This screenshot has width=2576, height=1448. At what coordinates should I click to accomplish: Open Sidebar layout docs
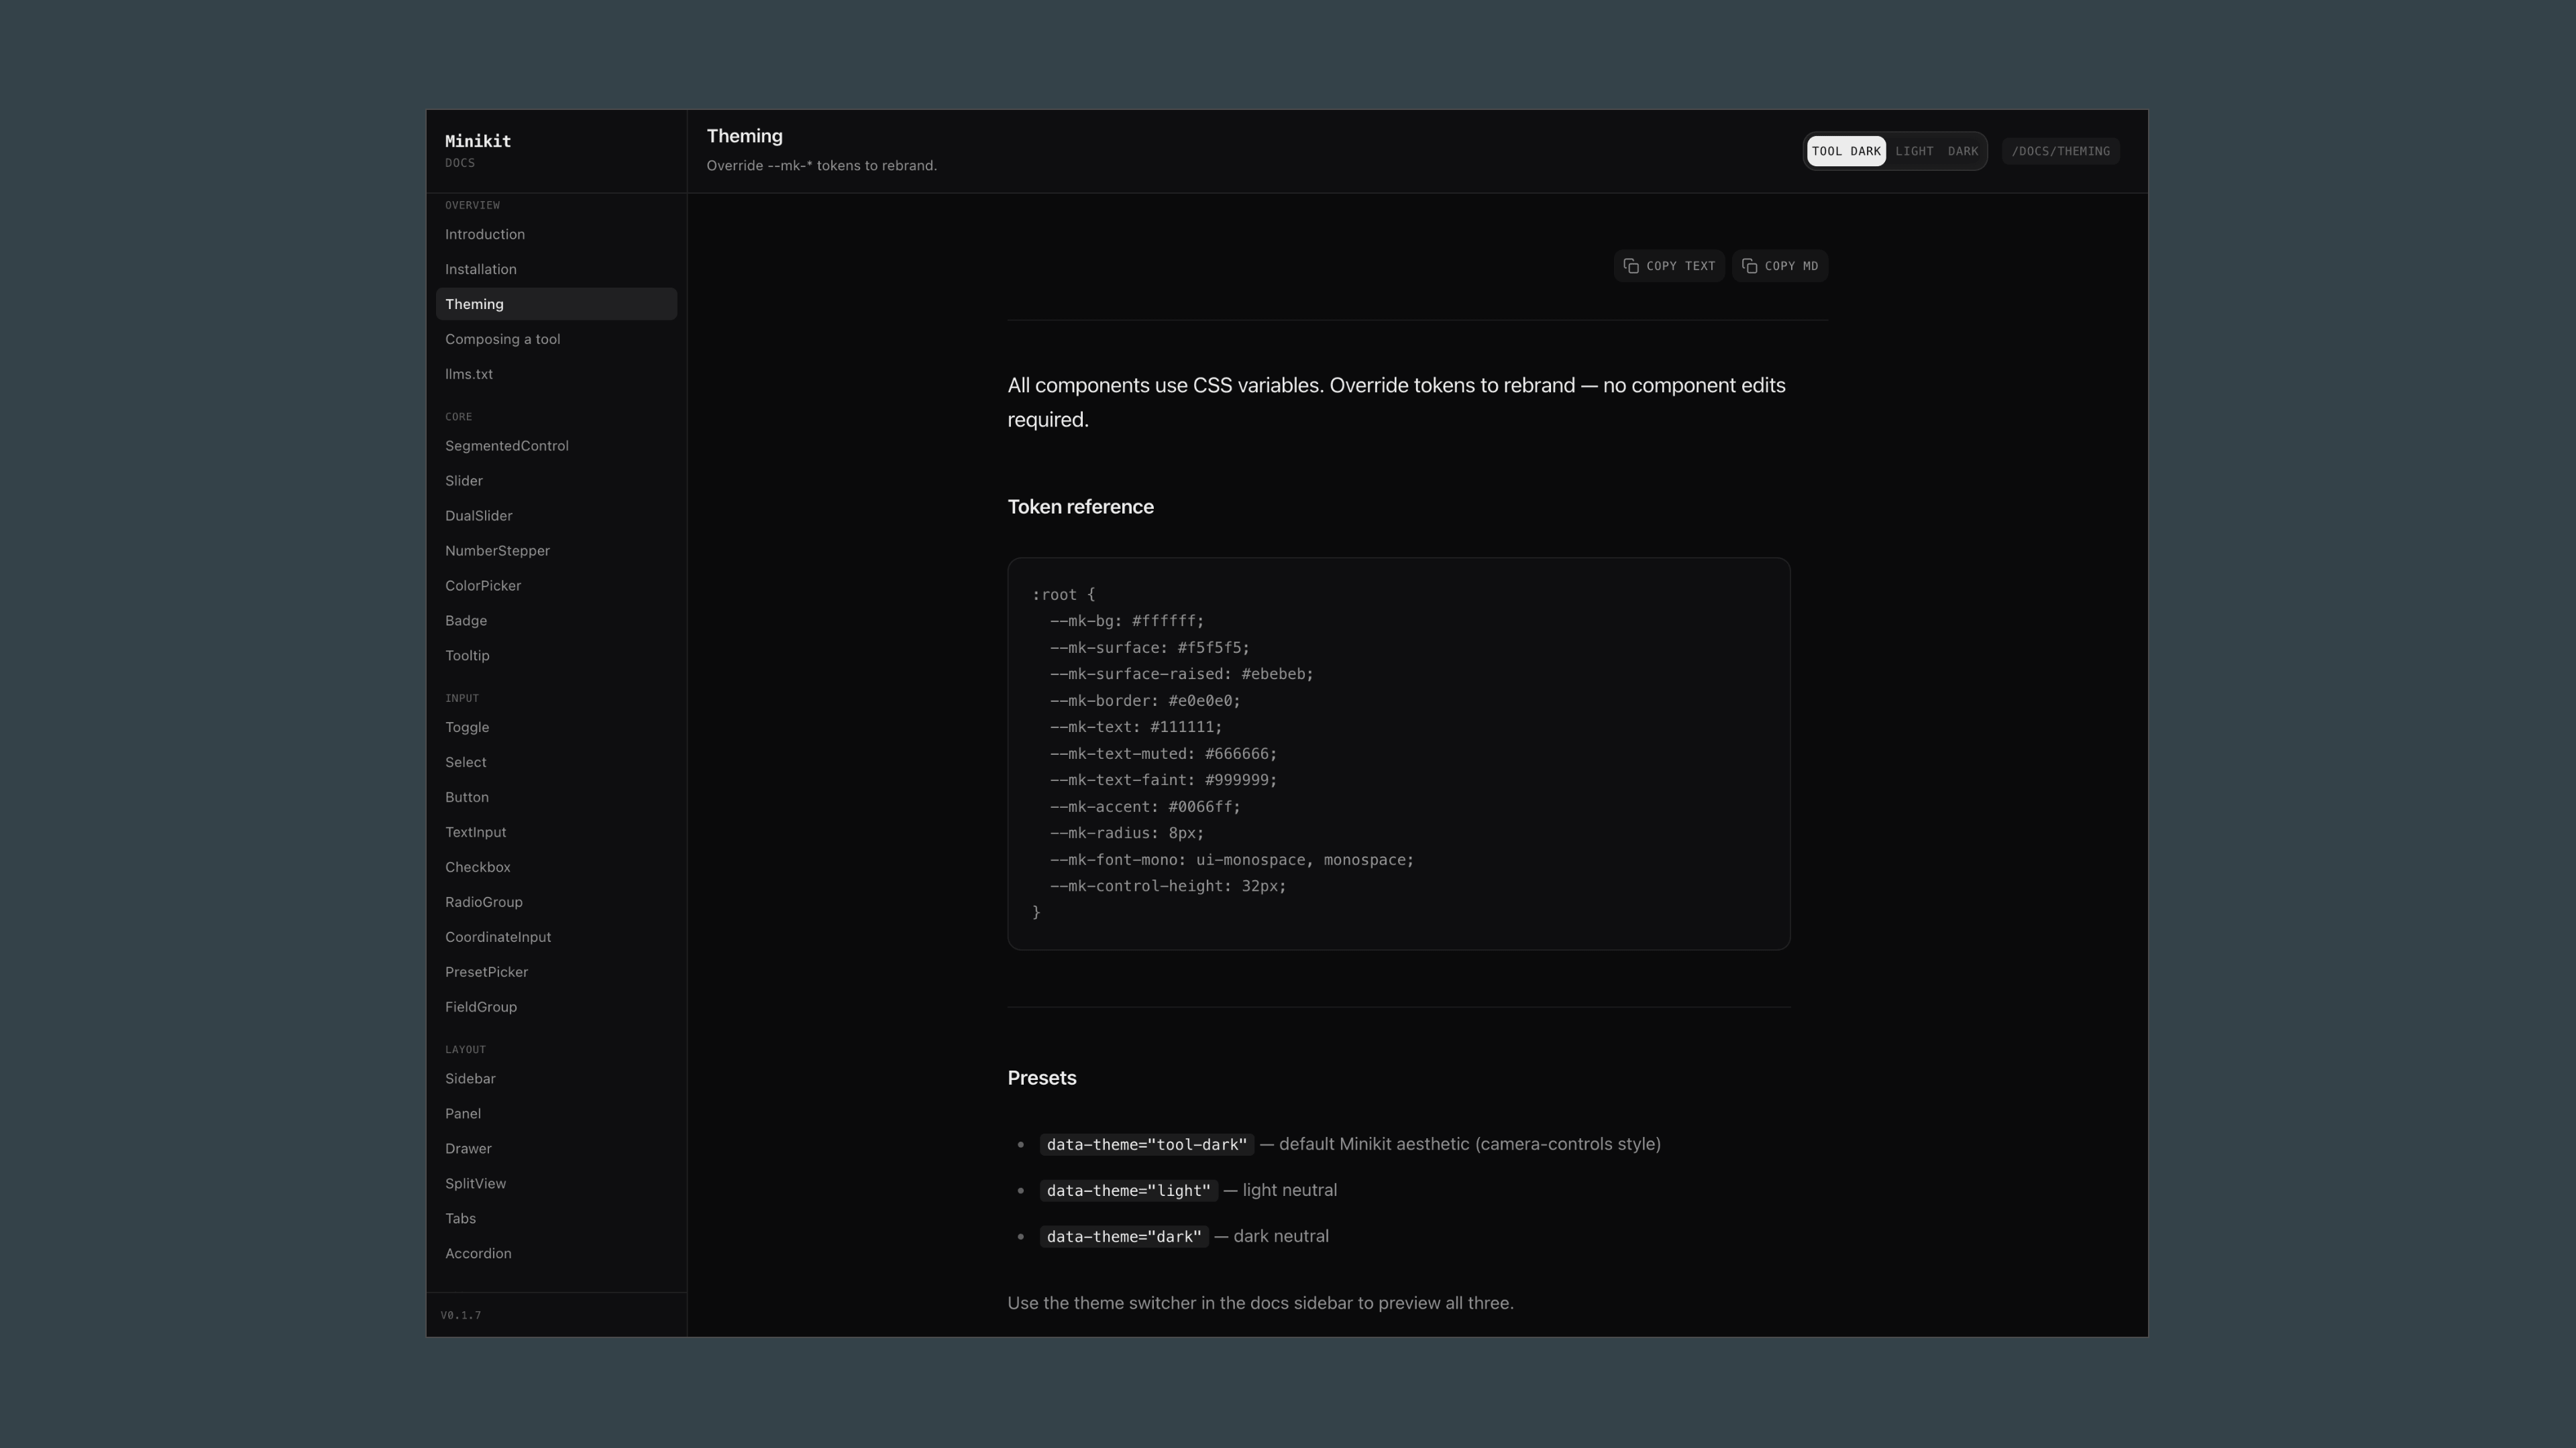point(556,1079)
